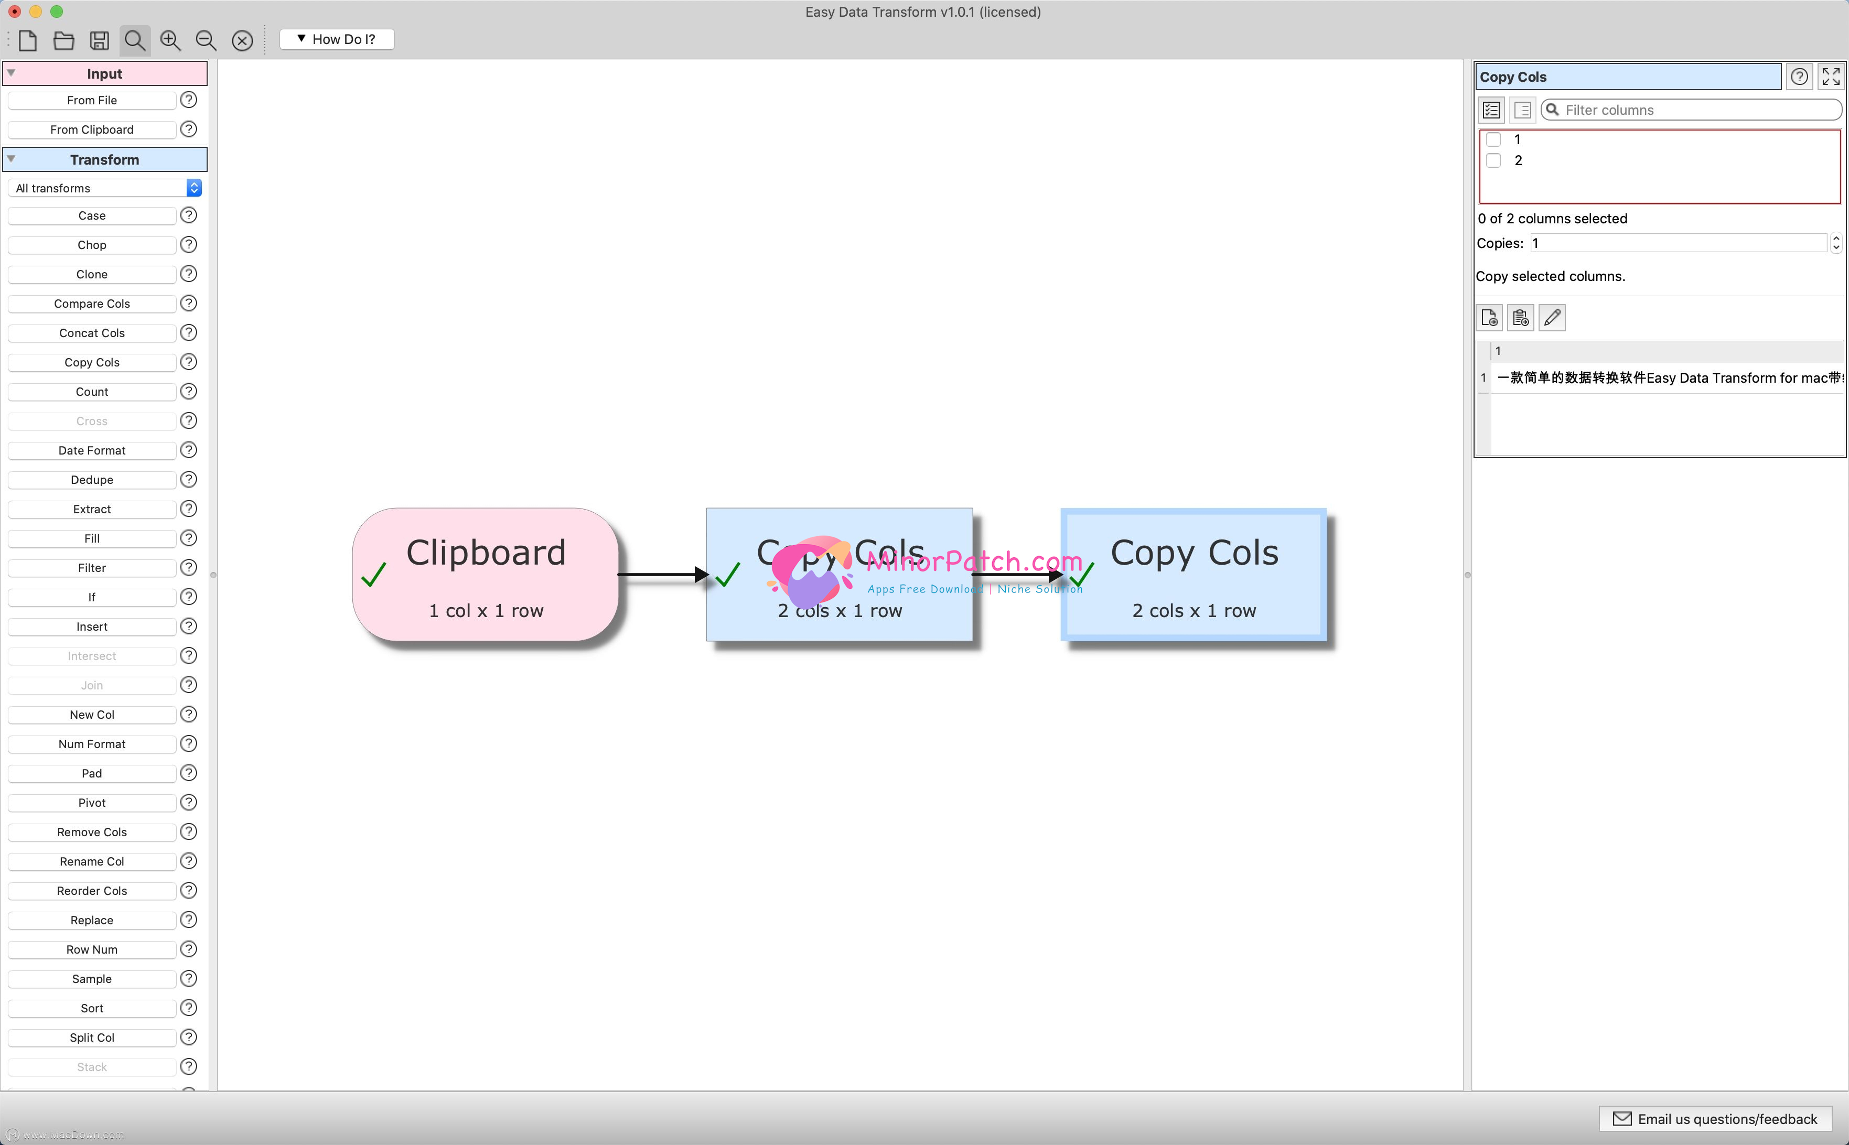Add a Copy Cols transform from the left panel
Viewport: 1849px width, 1145px height.
pyautogui.click(x=92, y=363)
